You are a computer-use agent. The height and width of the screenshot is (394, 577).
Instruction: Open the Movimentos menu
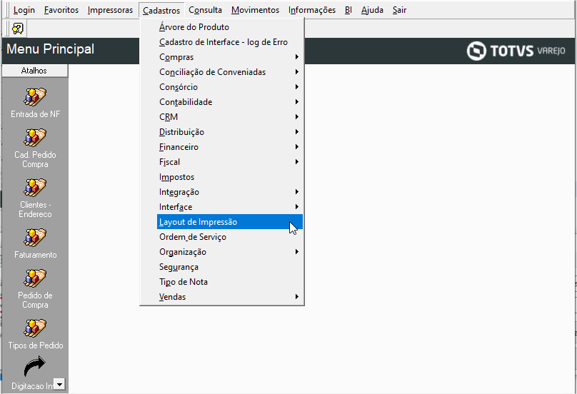tap(256, 10)
